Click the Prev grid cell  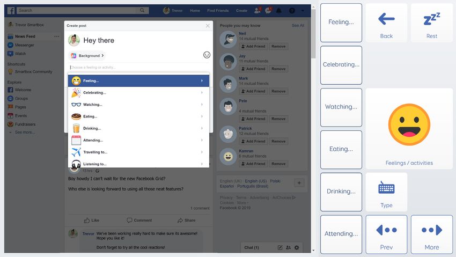[386, 234]
